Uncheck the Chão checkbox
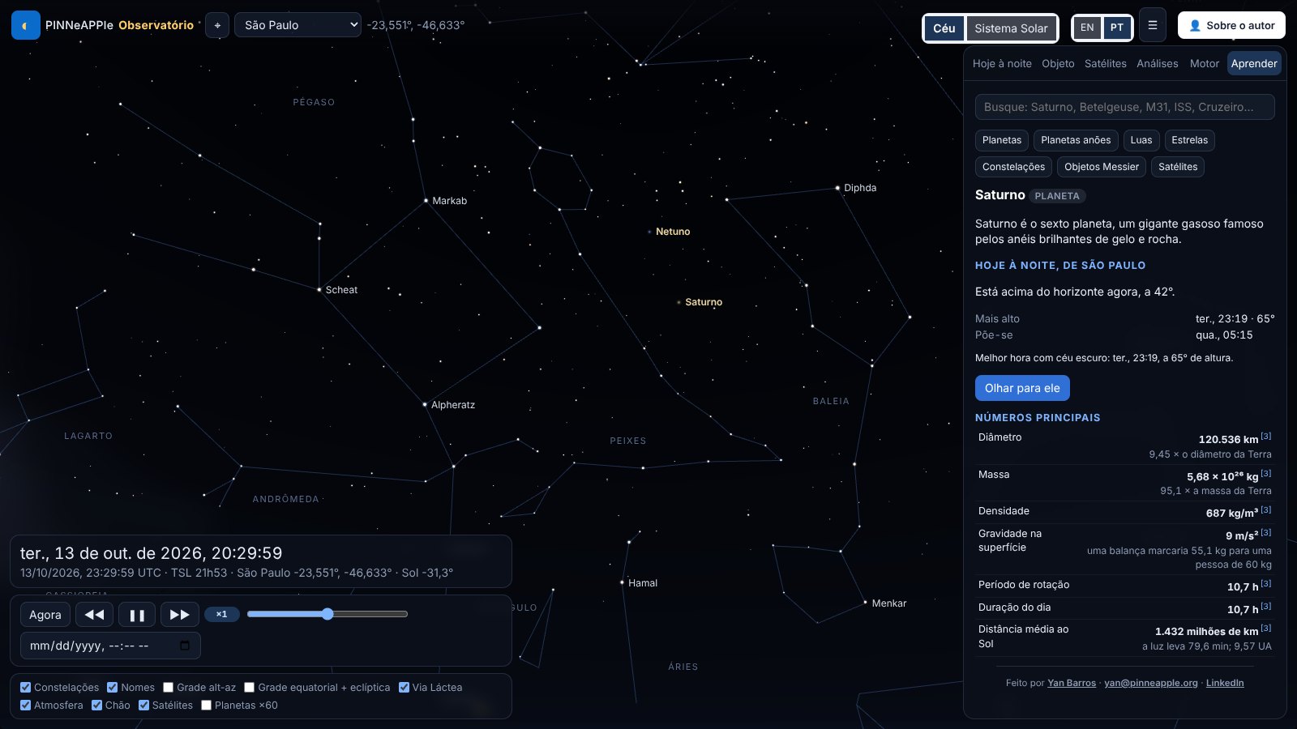Viewport: 1297px width, 729px height. pyautogui.click(x=97, y=705)
